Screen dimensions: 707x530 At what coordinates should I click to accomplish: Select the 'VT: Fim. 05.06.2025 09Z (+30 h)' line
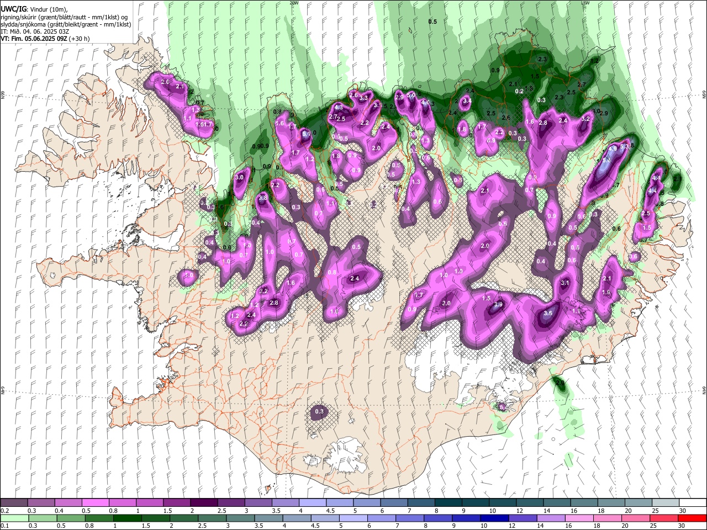tap(45, 39)
